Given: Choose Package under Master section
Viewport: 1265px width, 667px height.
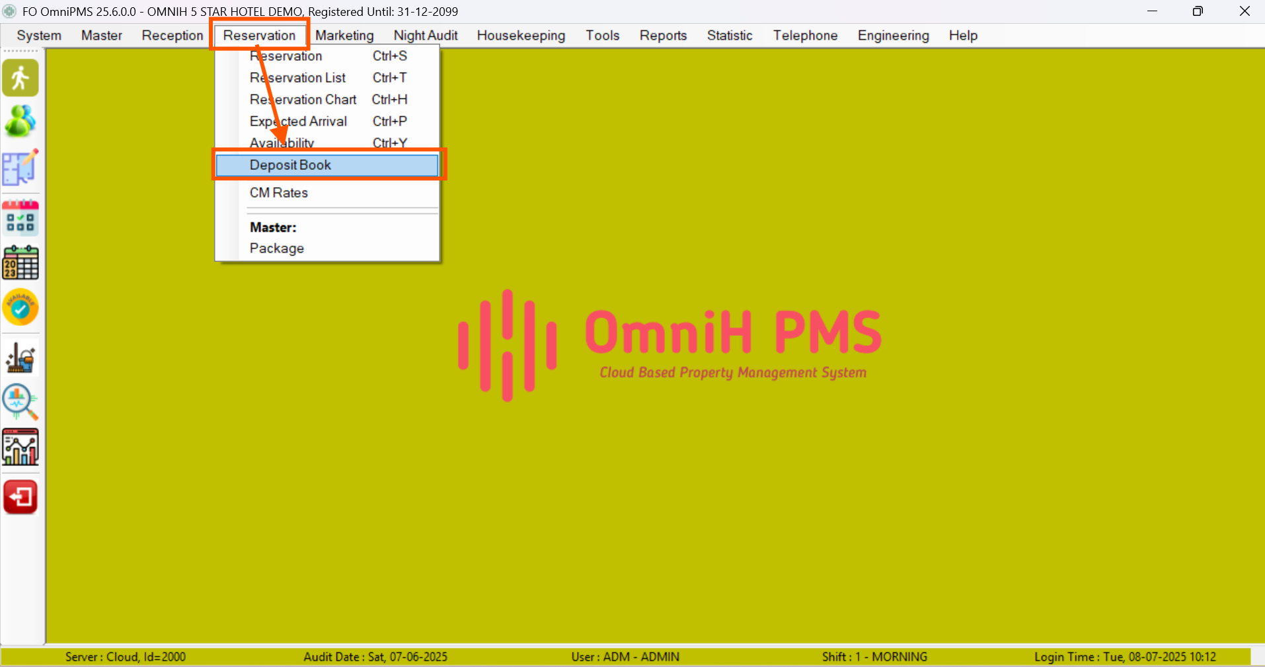Looking at the screenshot, I should [x=327, y=249].
